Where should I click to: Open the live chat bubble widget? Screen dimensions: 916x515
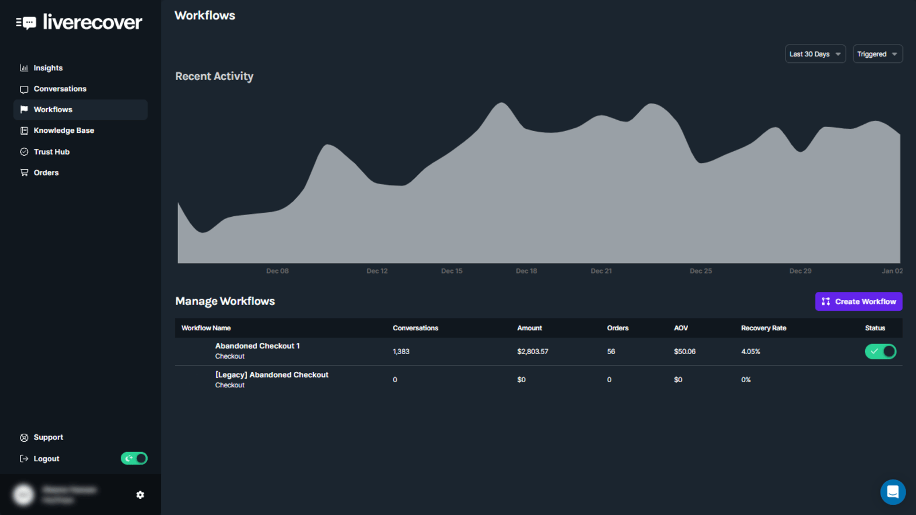[x=893, y=492]
